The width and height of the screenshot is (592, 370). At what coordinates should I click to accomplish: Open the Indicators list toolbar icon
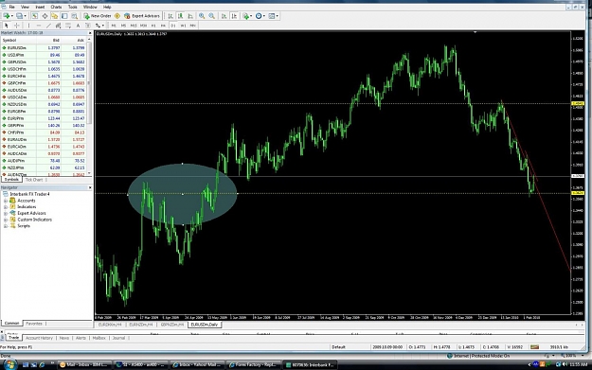[x=247, y=16]
